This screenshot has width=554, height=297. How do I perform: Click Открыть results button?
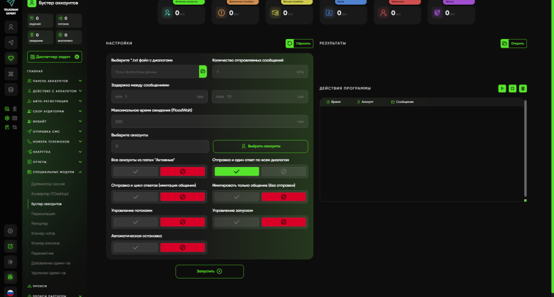514,44
